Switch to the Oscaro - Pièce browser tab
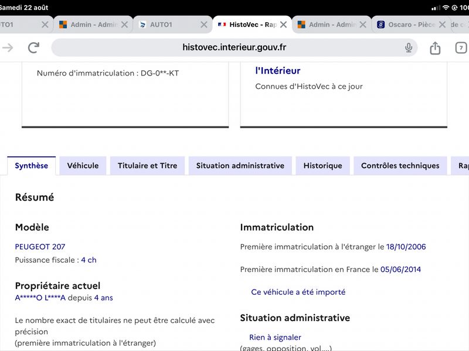Image resolution: width=469 pixels, height=351 pixels. coord(410,25)
